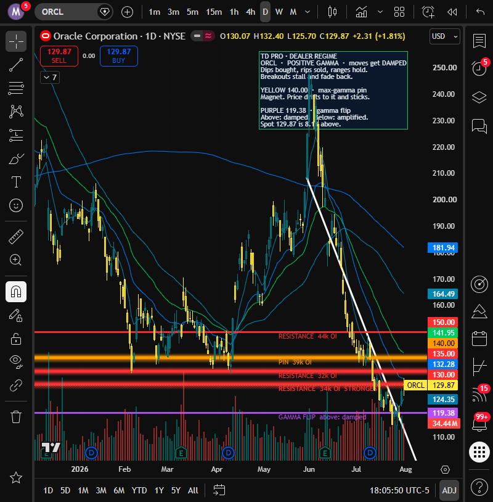Switch to the 15m timeframe

[x=214, y=12]
